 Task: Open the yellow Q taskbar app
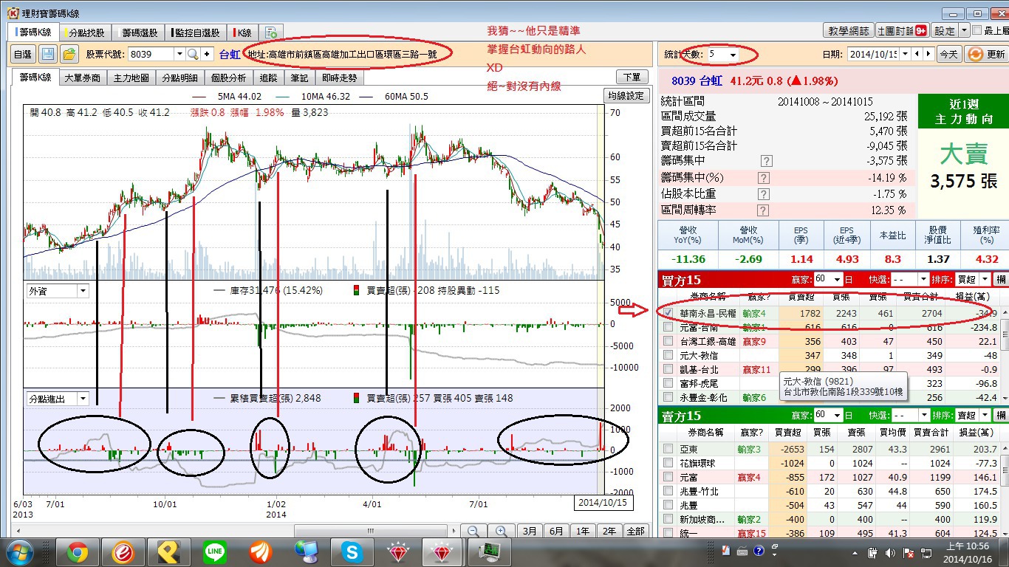click(169, 551)
